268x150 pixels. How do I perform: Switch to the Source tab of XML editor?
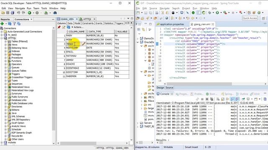pyautogui.click(x=169, y=87)
